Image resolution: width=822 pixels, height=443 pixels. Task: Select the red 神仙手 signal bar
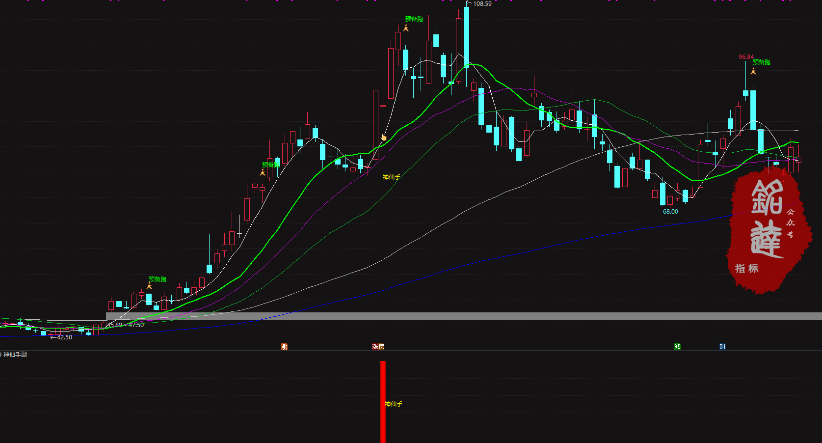383,402
